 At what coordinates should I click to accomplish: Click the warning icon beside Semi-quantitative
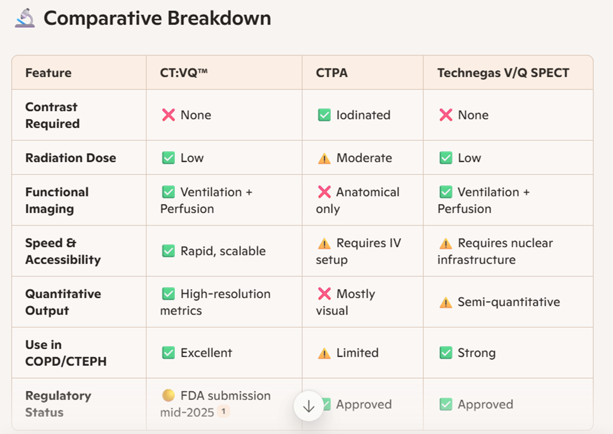446,302
